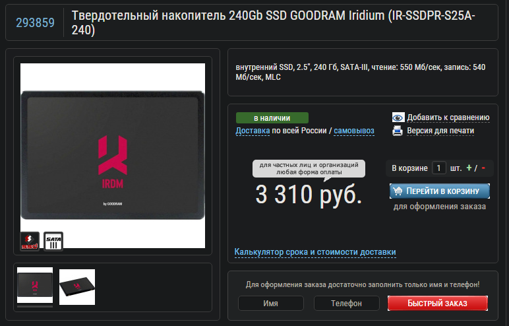Follow the Доставка link
Viewport: 509px width, 326px height.
click(253, 131)
